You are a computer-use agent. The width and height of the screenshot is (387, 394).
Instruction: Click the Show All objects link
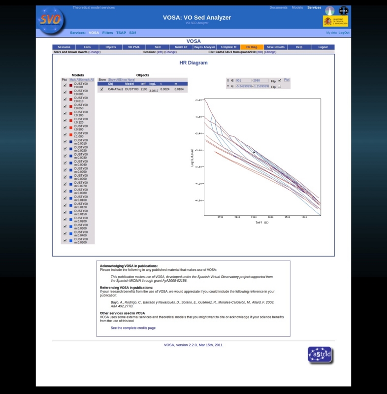(114, 80)
